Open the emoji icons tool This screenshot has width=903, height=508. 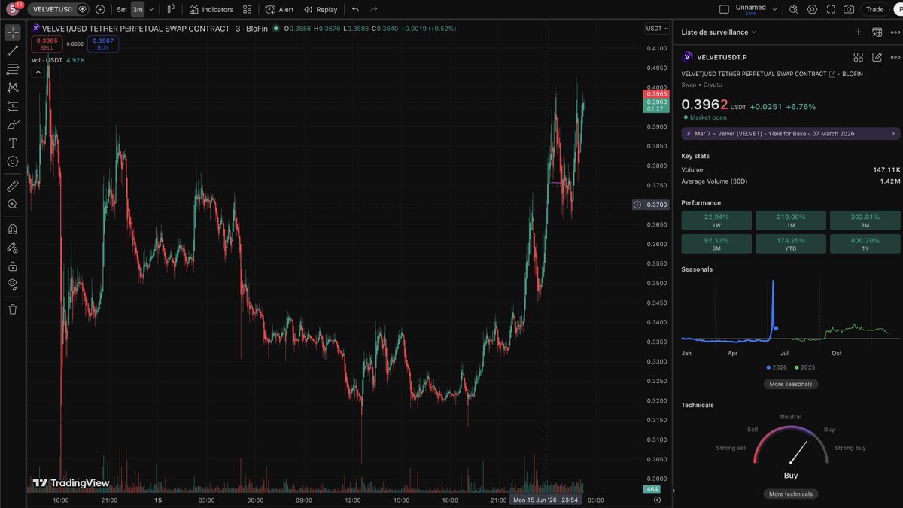click(x=13, y=161)
